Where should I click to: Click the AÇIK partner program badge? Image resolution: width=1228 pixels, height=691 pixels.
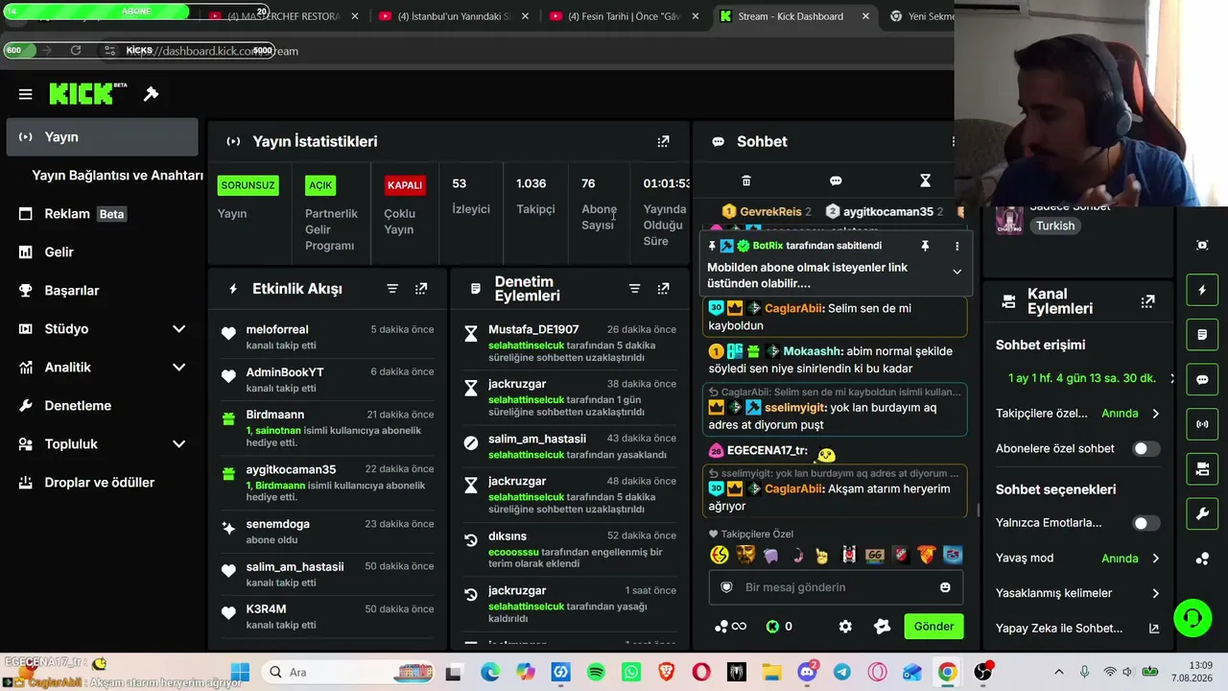320,185
